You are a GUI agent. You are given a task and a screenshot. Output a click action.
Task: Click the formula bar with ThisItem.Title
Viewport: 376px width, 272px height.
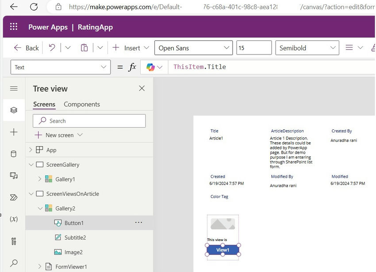click(272, 67)
